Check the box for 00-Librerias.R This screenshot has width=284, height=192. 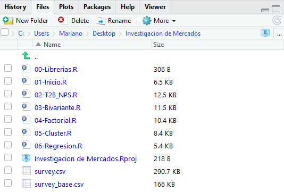tap(8, 68)
